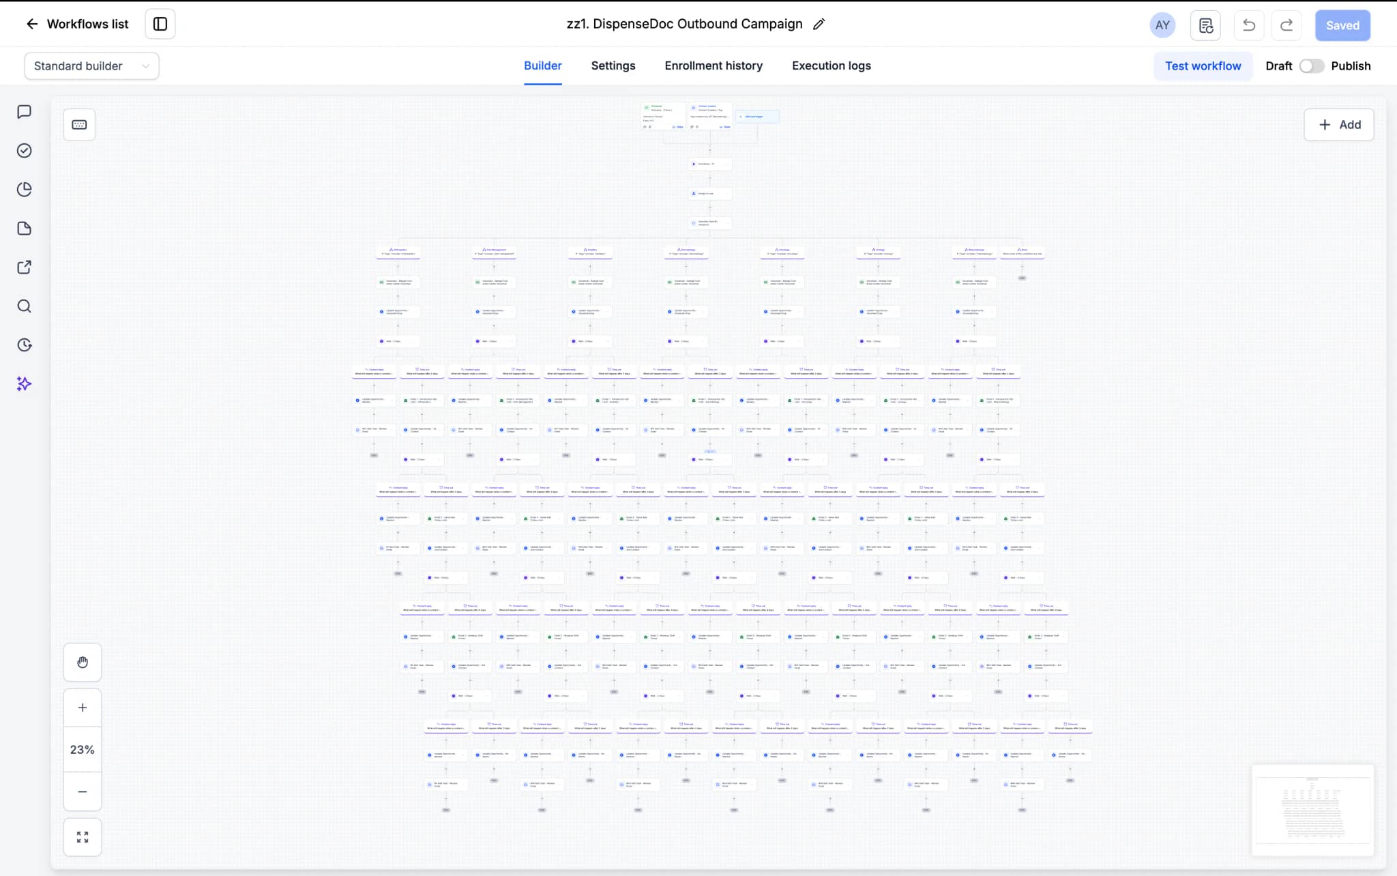Undo the last change
This screenshot has height=876, width=1397.
[1248, 25]
